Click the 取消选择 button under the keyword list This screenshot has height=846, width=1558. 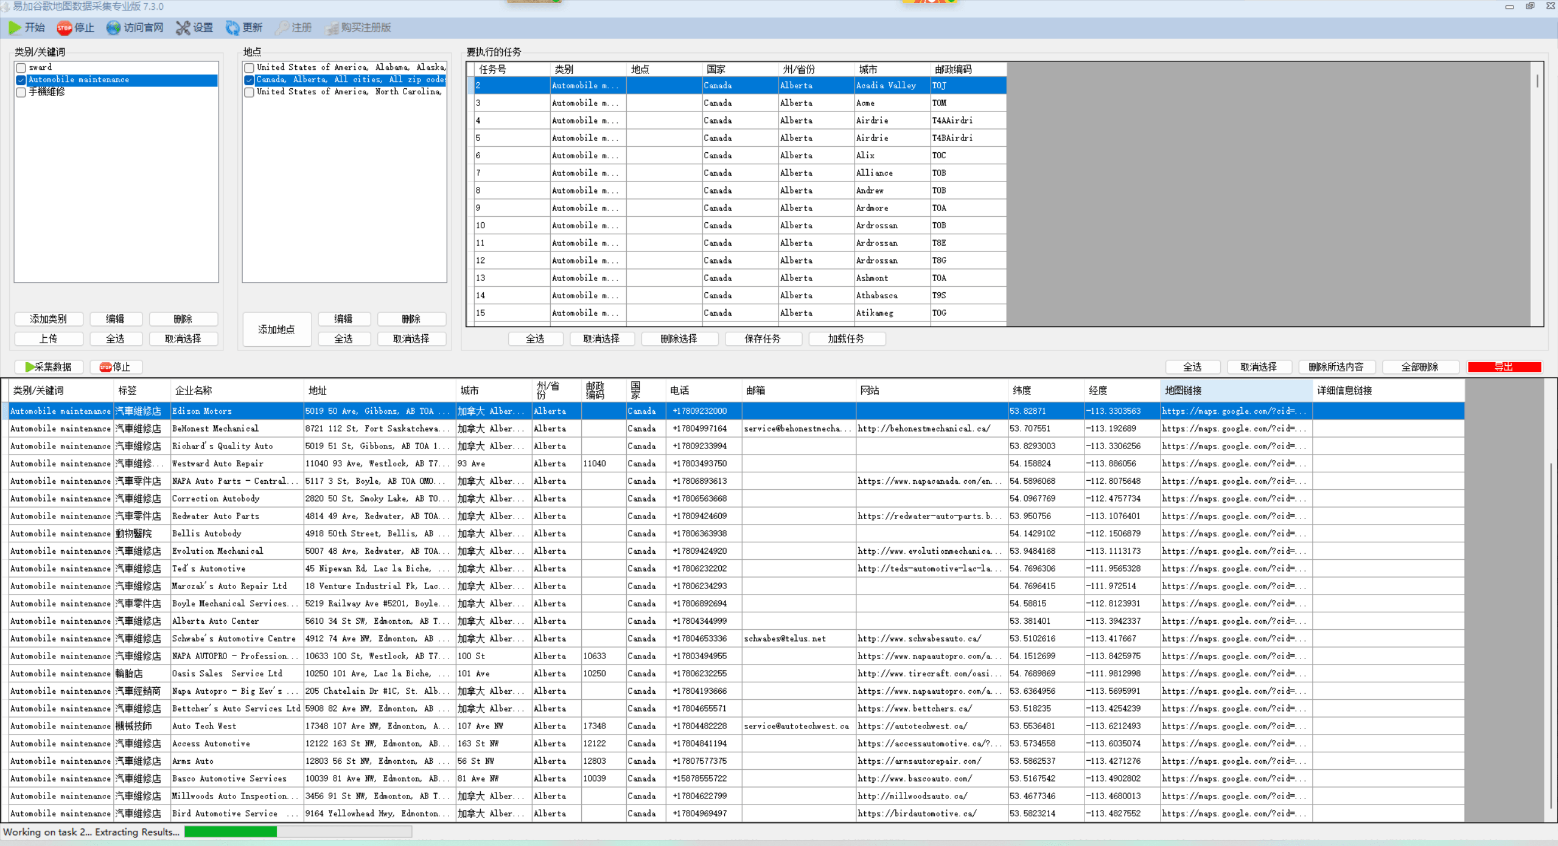click(x=183, y=339)
